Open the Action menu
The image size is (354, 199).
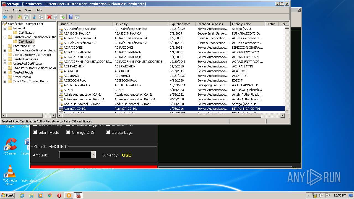click(x=17, y=10)
